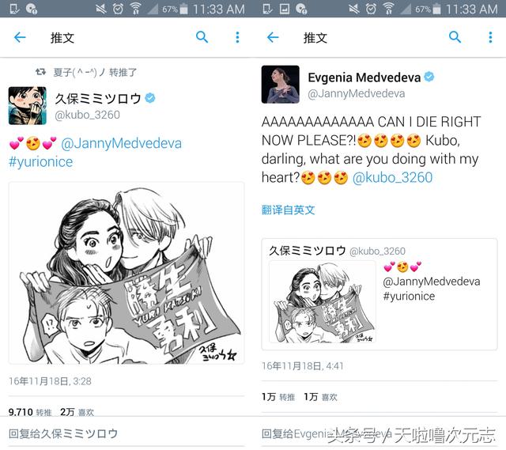Open the #yurionice hashtag in left tweet
Image resolution: width=506 pixels, height=450 pixels.
point(40,161)
